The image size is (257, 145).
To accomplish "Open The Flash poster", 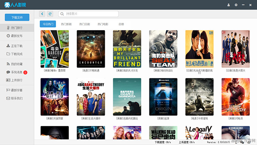I will [236, 97].
